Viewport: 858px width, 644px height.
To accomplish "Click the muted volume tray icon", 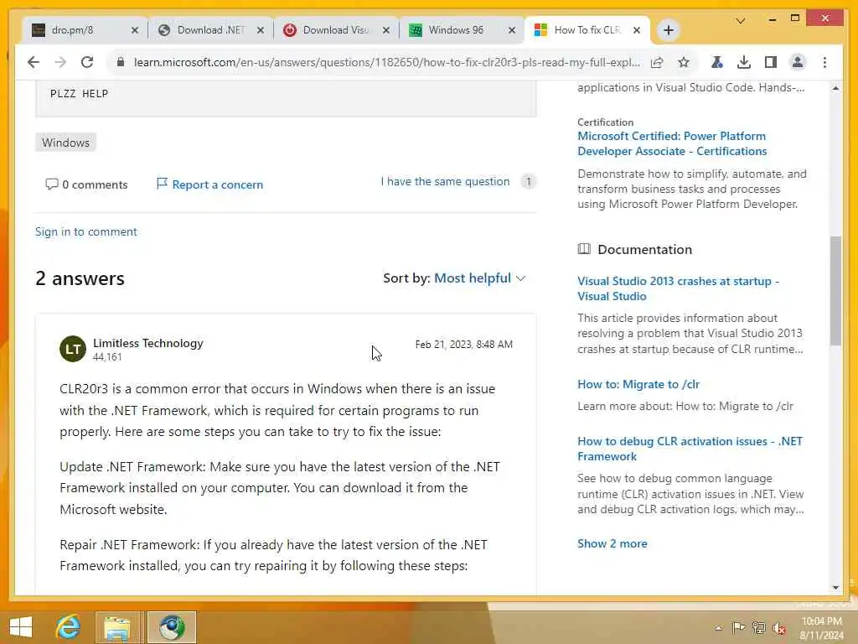I will 779,628.
